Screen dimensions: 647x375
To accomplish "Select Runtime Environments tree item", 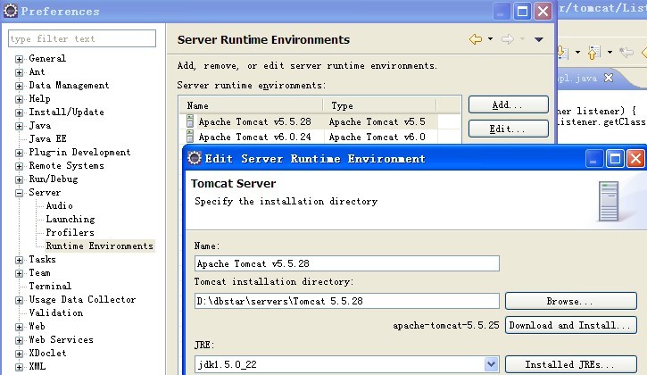I will [99, 246].
